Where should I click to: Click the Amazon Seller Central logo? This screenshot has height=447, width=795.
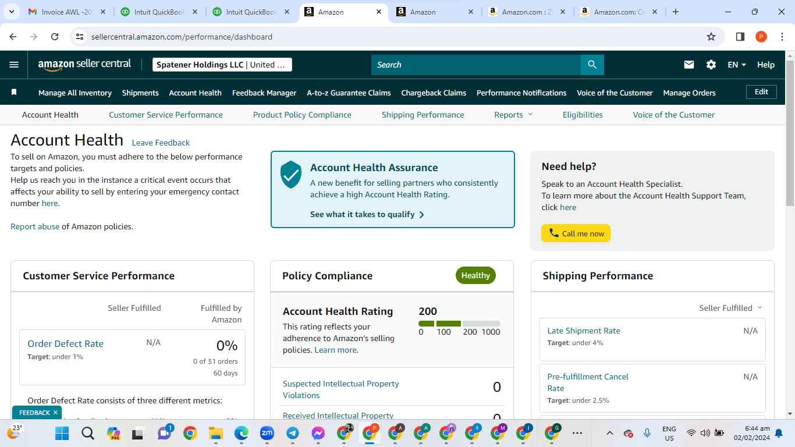[x=84, y=65]
